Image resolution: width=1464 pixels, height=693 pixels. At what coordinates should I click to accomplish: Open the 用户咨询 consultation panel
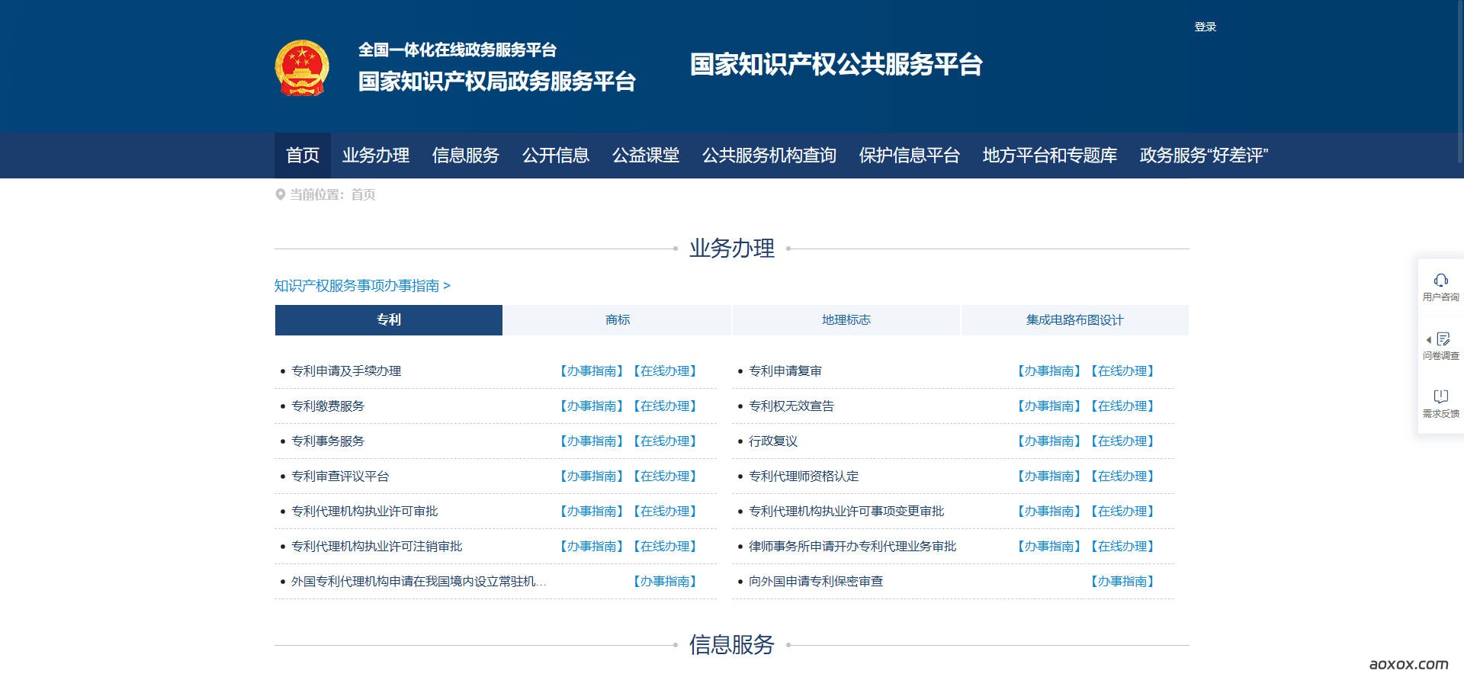1440,287
